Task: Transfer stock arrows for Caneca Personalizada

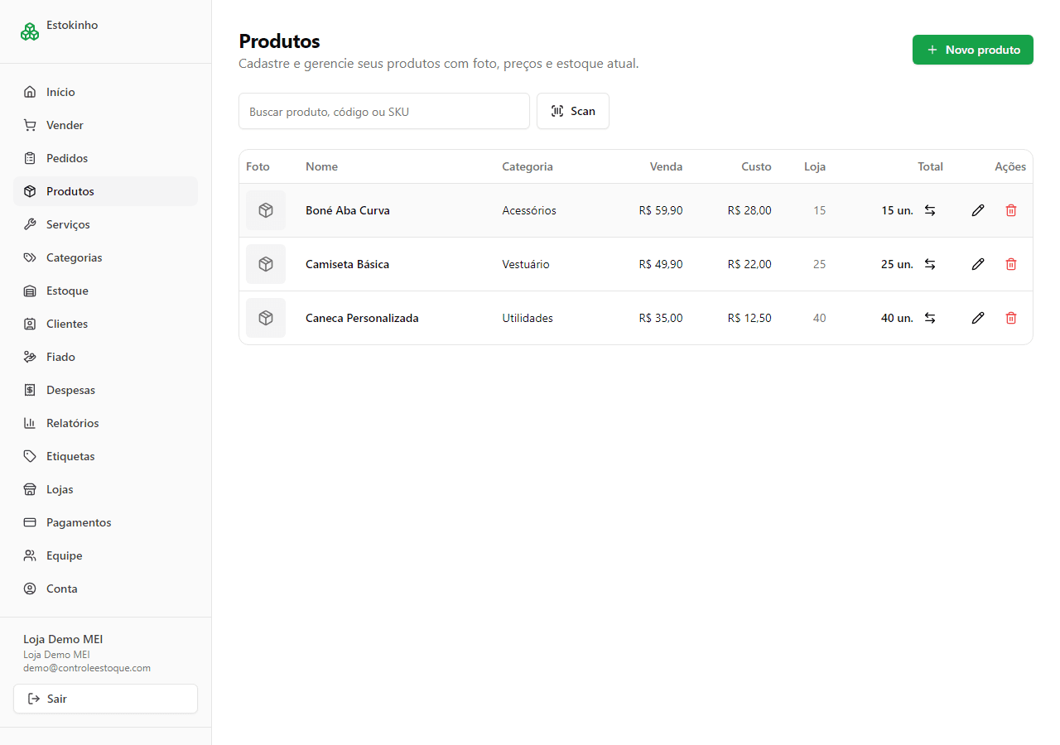Action: click(930, 318)
